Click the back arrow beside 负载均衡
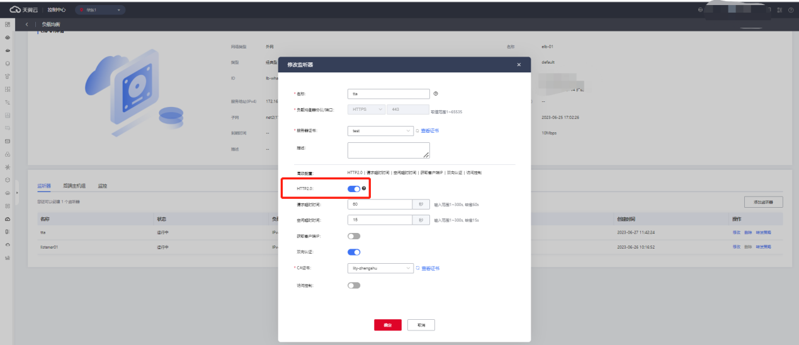 tap(27, 24)
